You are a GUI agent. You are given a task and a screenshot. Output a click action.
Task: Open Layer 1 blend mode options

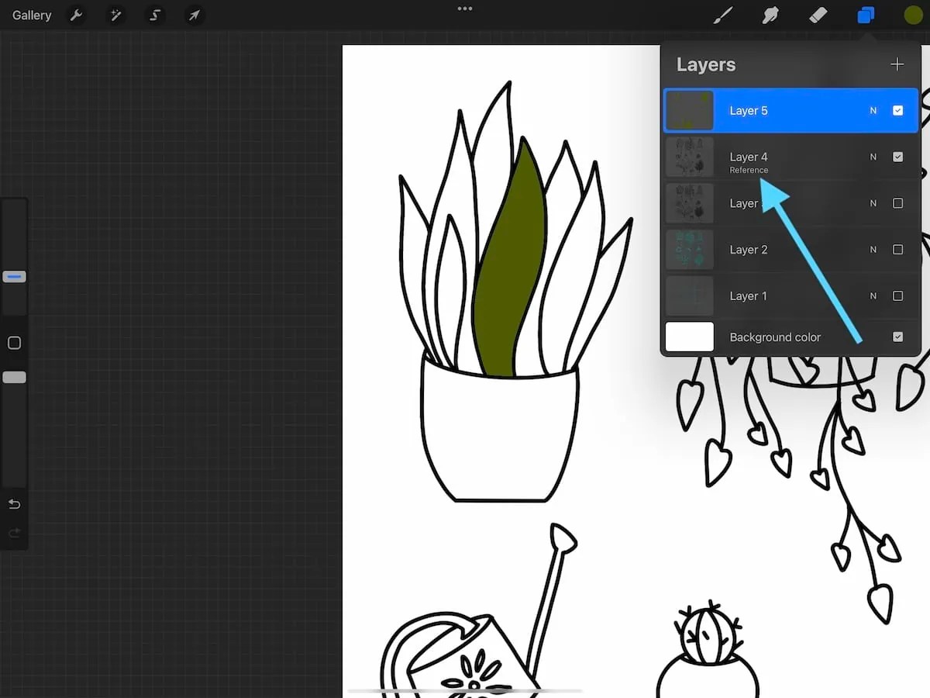[x=873, y=295]
